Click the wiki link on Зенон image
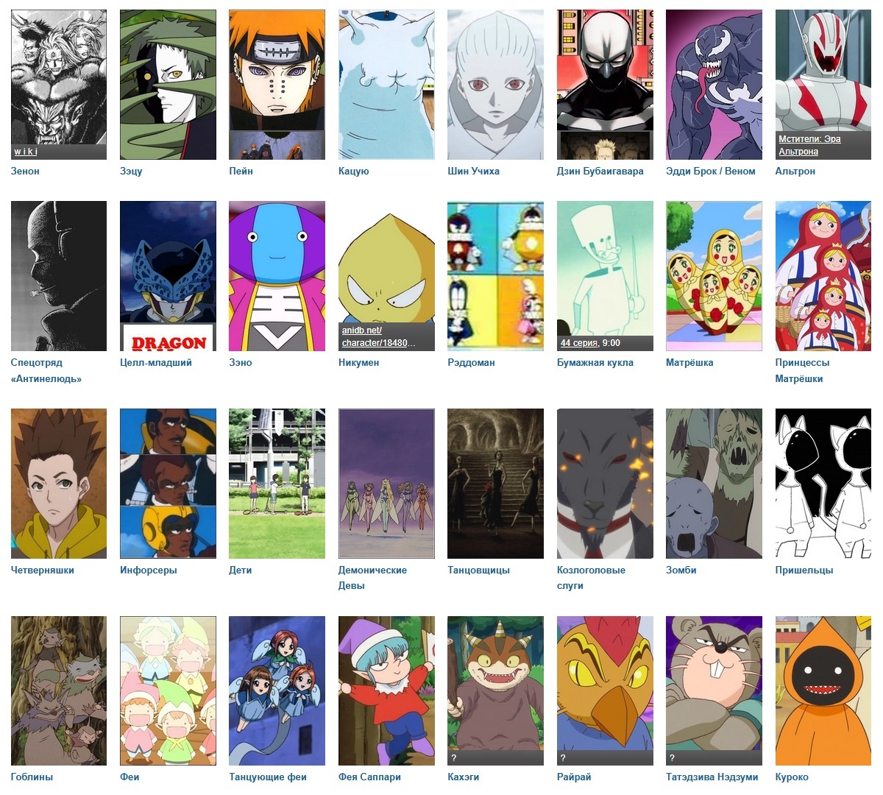The height and width of the screenshot is (795, 883). [x=26, y=152]
